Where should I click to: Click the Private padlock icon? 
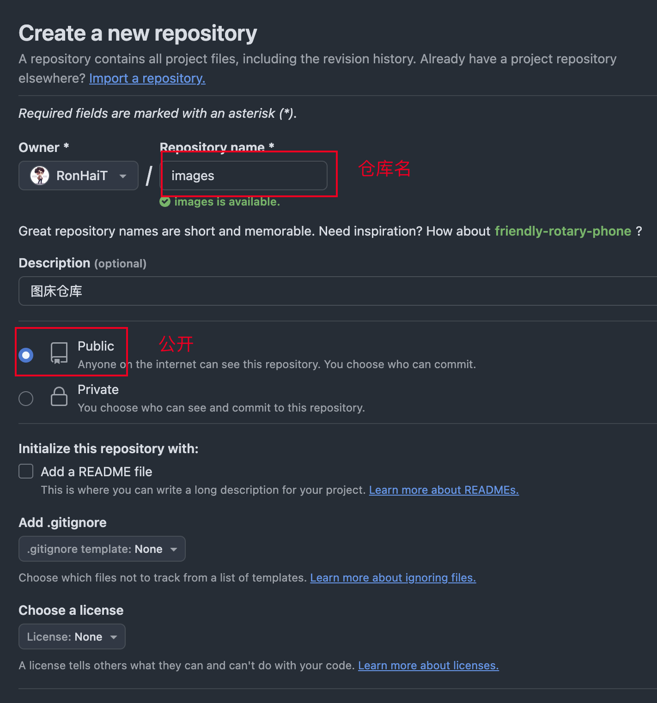[59, 396]
